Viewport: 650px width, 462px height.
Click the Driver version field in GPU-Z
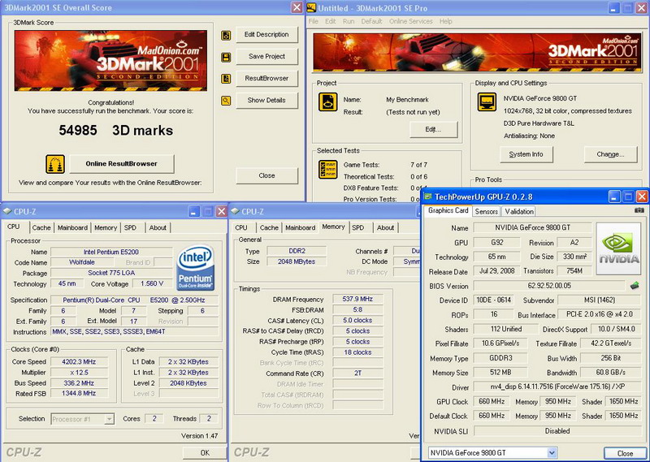click(x=557, y=387)
